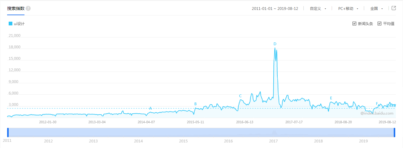Click the date range 2011-01-01 ~ 2019-08-12
This screenshot has height=148, width=403.
click(275, 9)
